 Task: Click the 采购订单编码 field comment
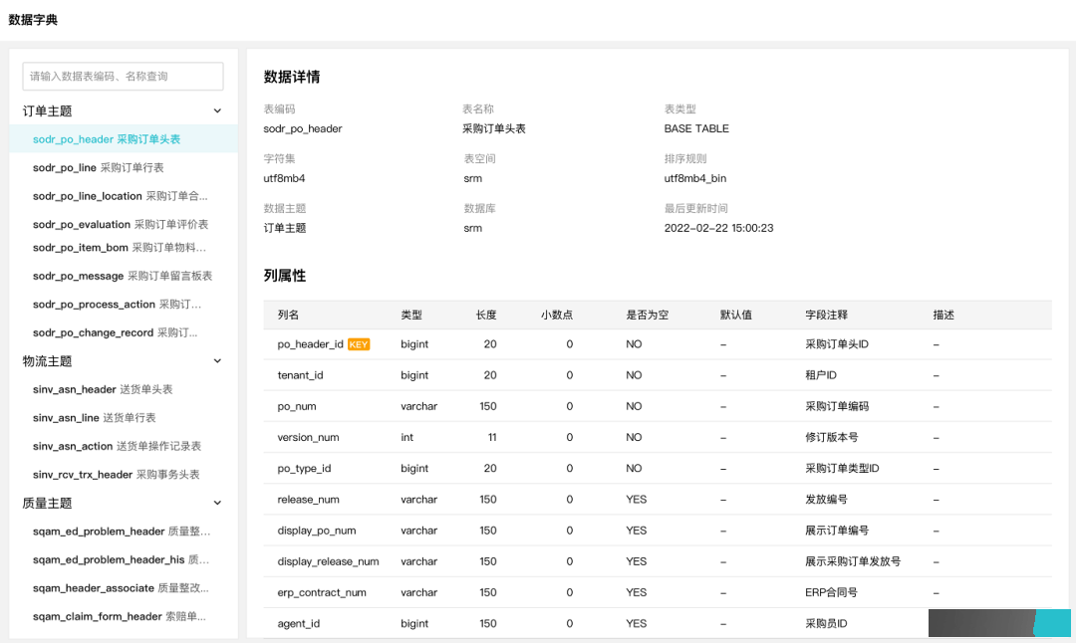pos(837,406)
